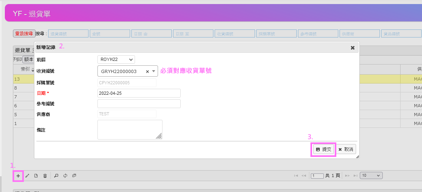Image resolution: width=422 pixels, height=192 pixels.
Task: Click the 參考編號 search field at top
Action: click(x=318, y=33)
